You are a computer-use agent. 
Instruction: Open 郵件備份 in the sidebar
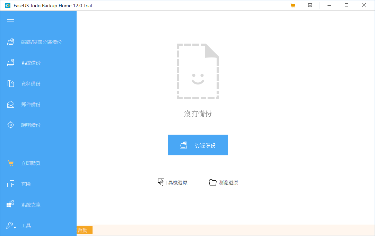[x=31, y=105]
